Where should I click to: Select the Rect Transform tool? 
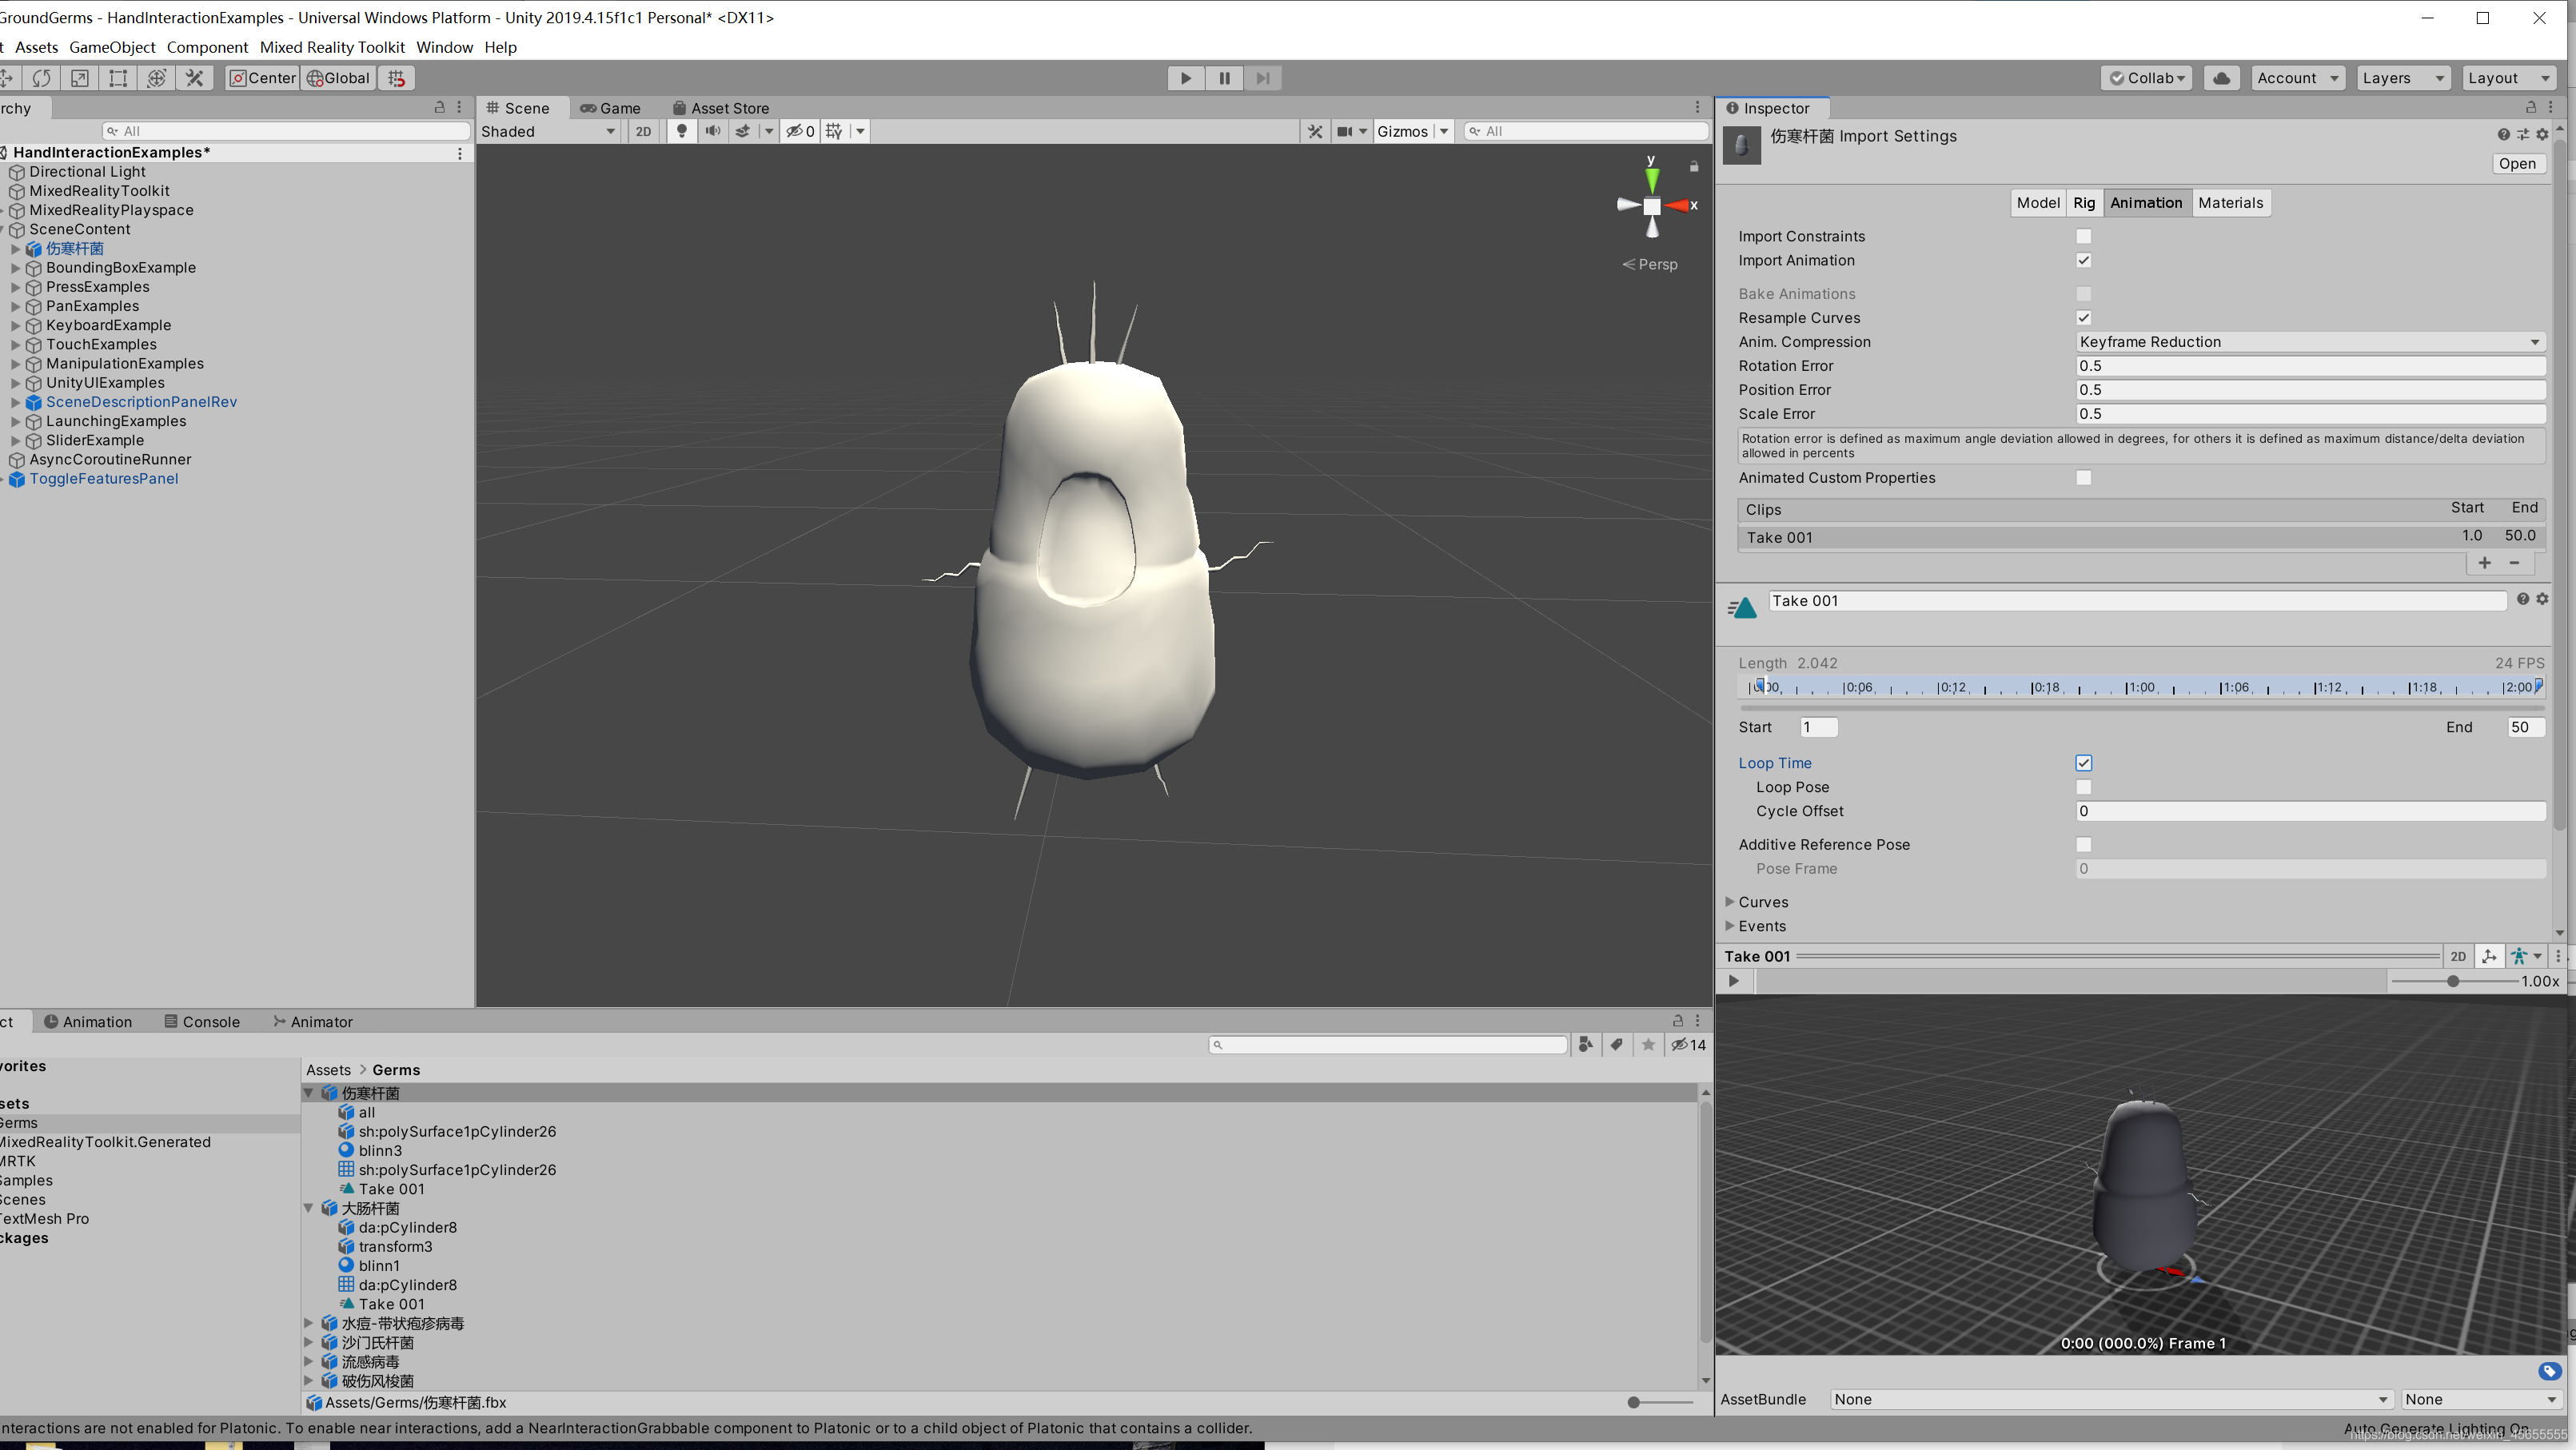pyautogui.click(x=117, y=78)
